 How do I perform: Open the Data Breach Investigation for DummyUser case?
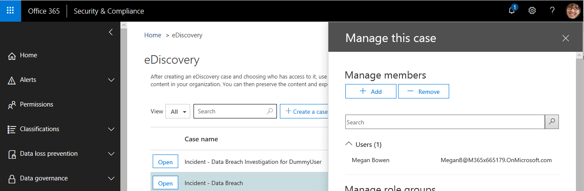point(165,162)
